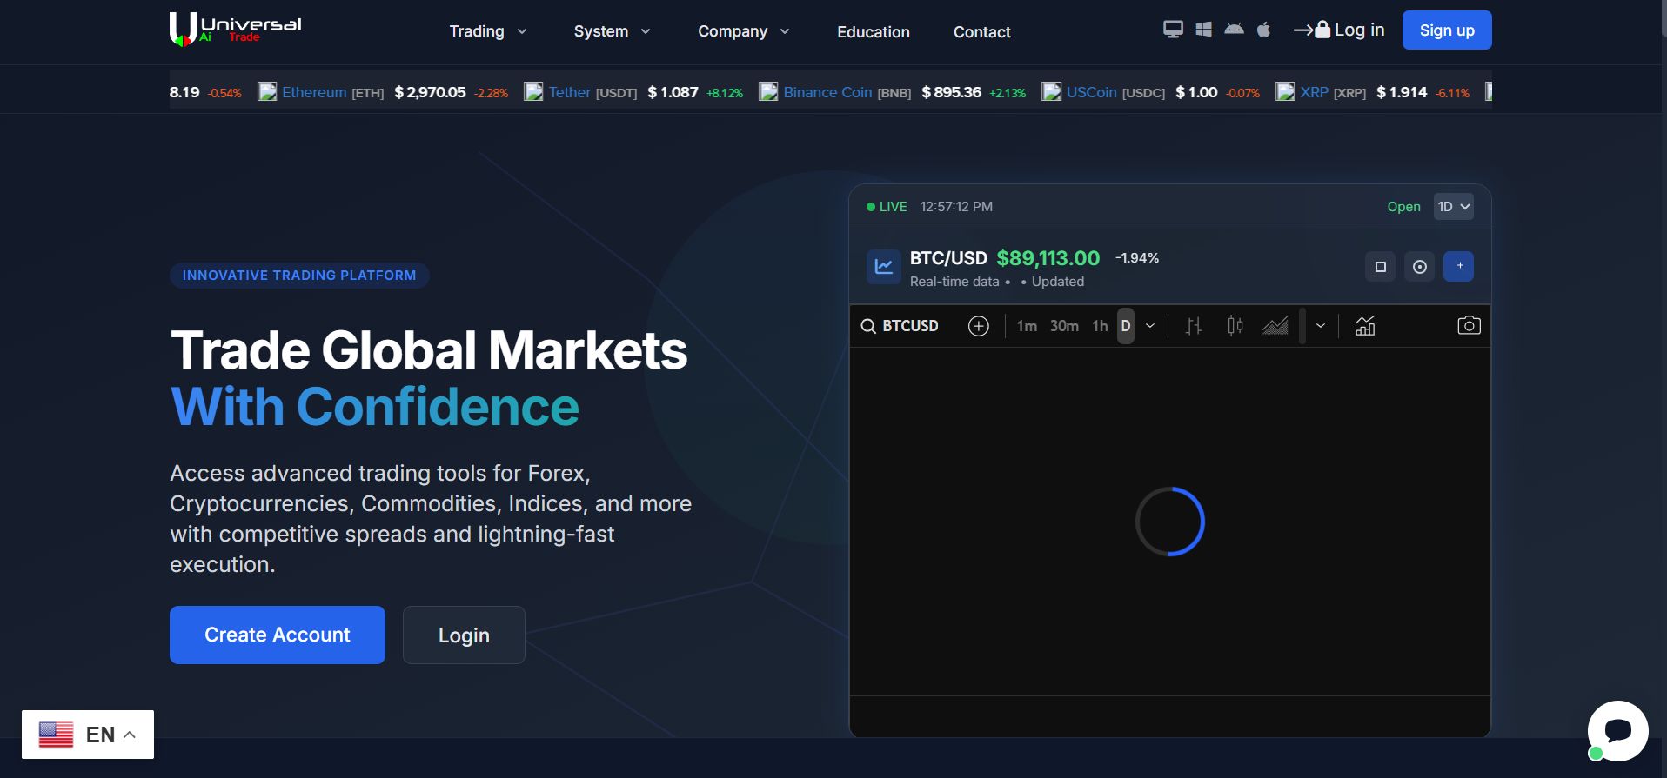Click the Windows platform icon
The width and height of the screenshot is (1667, 778).
pyautogui.click(x=1203, y=30)
